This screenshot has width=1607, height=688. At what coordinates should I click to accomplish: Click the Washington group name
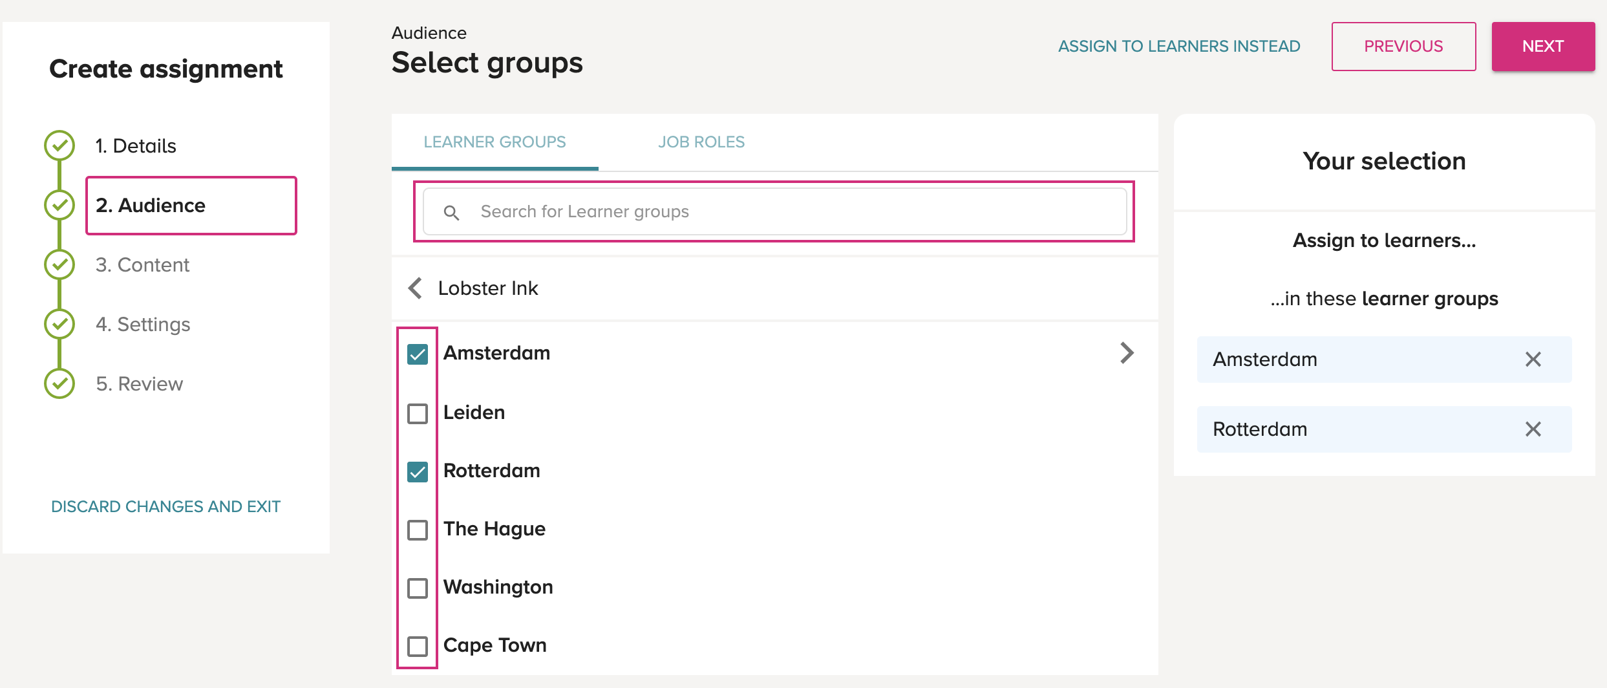[498, 587]
